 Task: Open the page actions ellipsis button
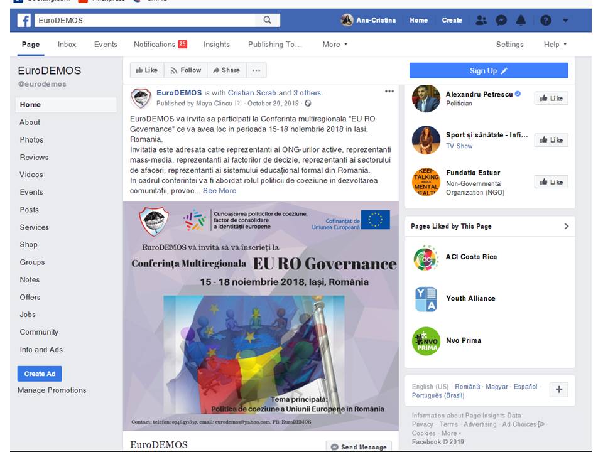(x=256, y=70)
